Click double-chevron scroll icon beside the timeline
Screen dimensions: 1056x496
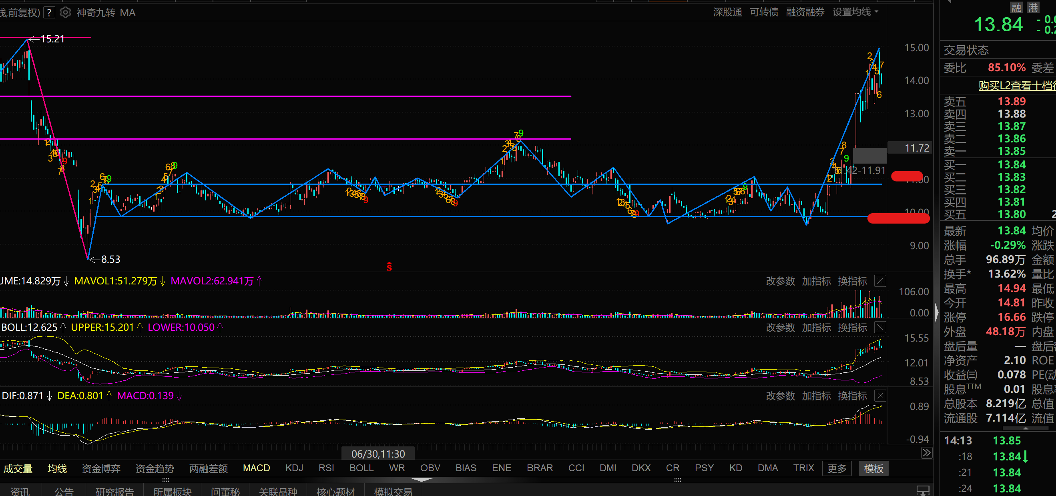(926, 452)
